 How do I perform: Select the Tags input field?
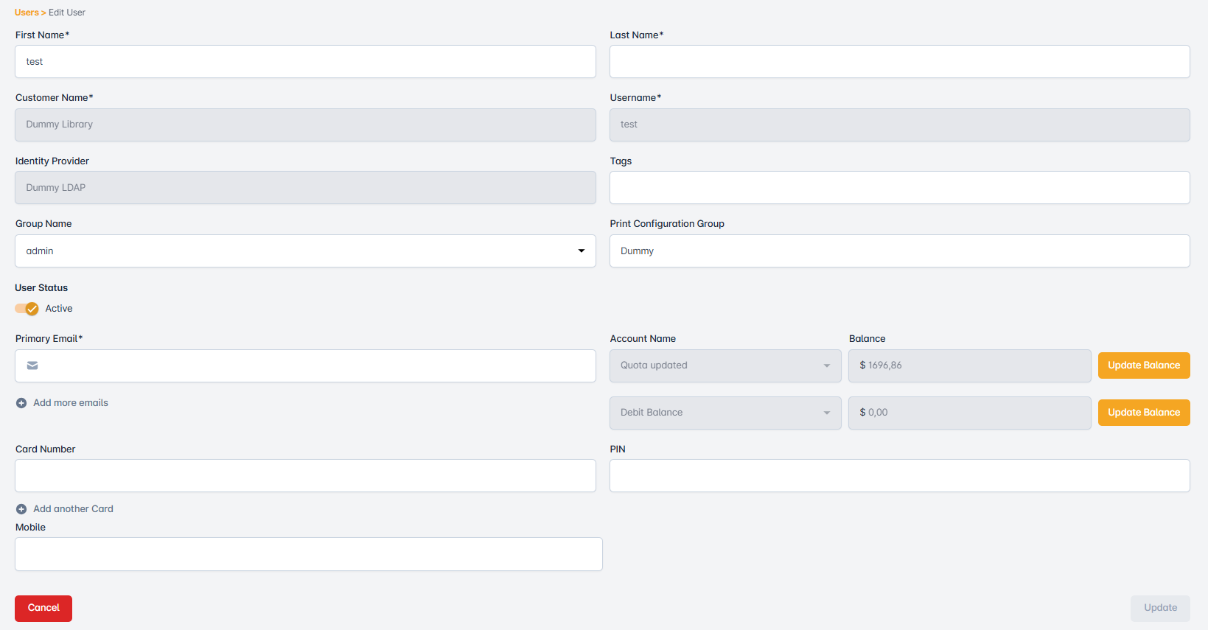[x=899, y=188]
